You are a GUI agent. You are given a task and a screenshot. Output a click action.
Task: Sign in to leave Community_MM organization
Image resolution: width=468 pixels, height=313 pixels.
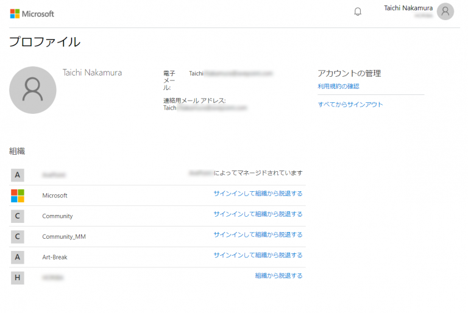pos(258,234)
